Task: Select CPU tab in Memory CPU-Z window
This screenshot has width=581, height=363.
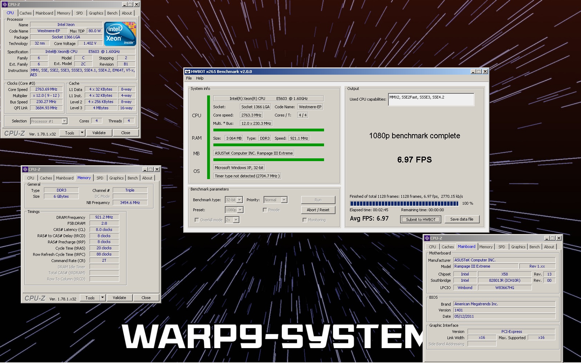Action: point(31,178)
